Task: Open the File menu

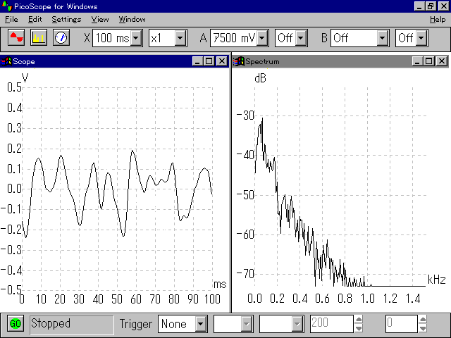Action: [x=11, y=20]
